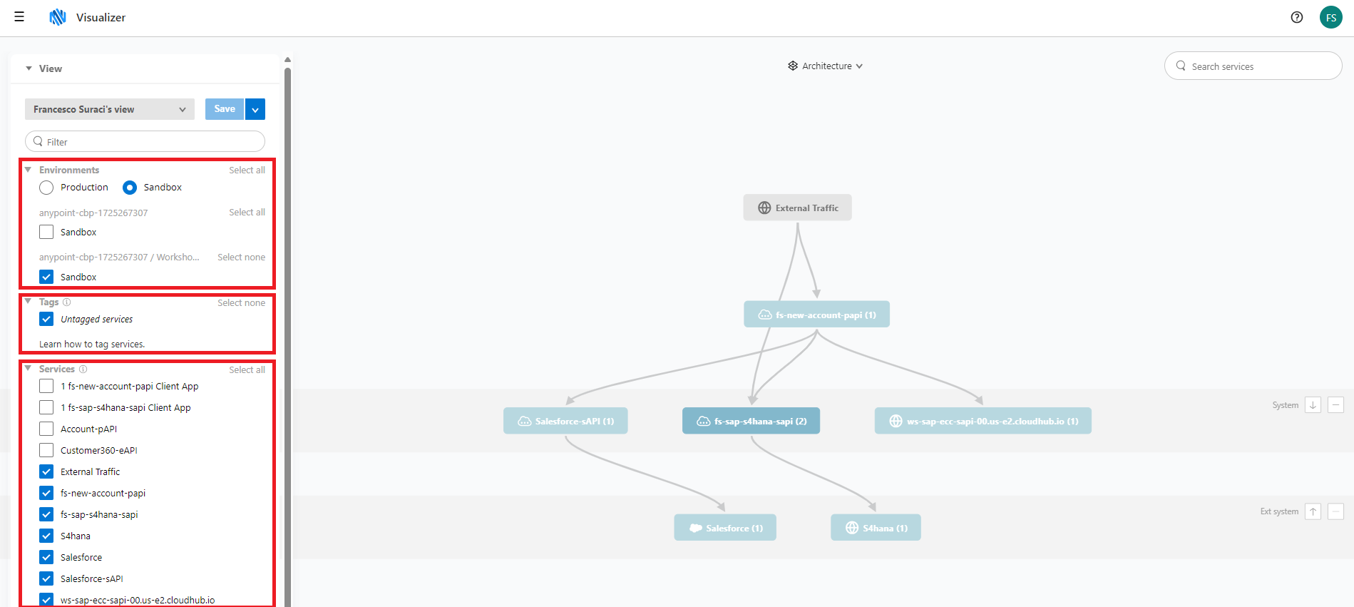Screen dimensions: 1354x607
Task: Select the Salesforce-sAPI node
Action: [x=565, y=421]
